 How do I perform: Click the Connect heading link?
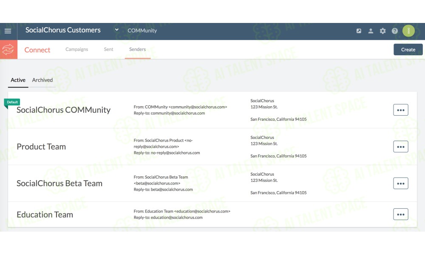(x=37, y=50)
